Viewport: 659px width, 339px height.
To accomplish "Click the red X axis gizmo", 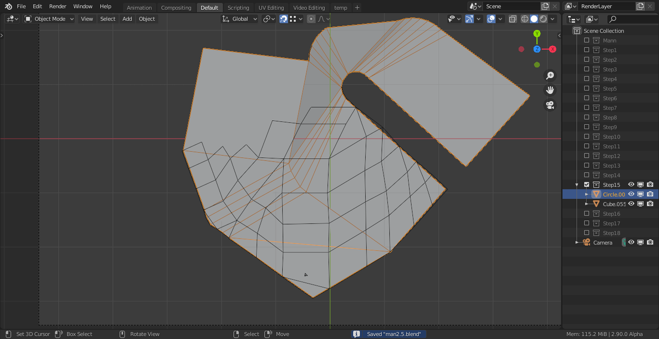I will pos(552,49).
